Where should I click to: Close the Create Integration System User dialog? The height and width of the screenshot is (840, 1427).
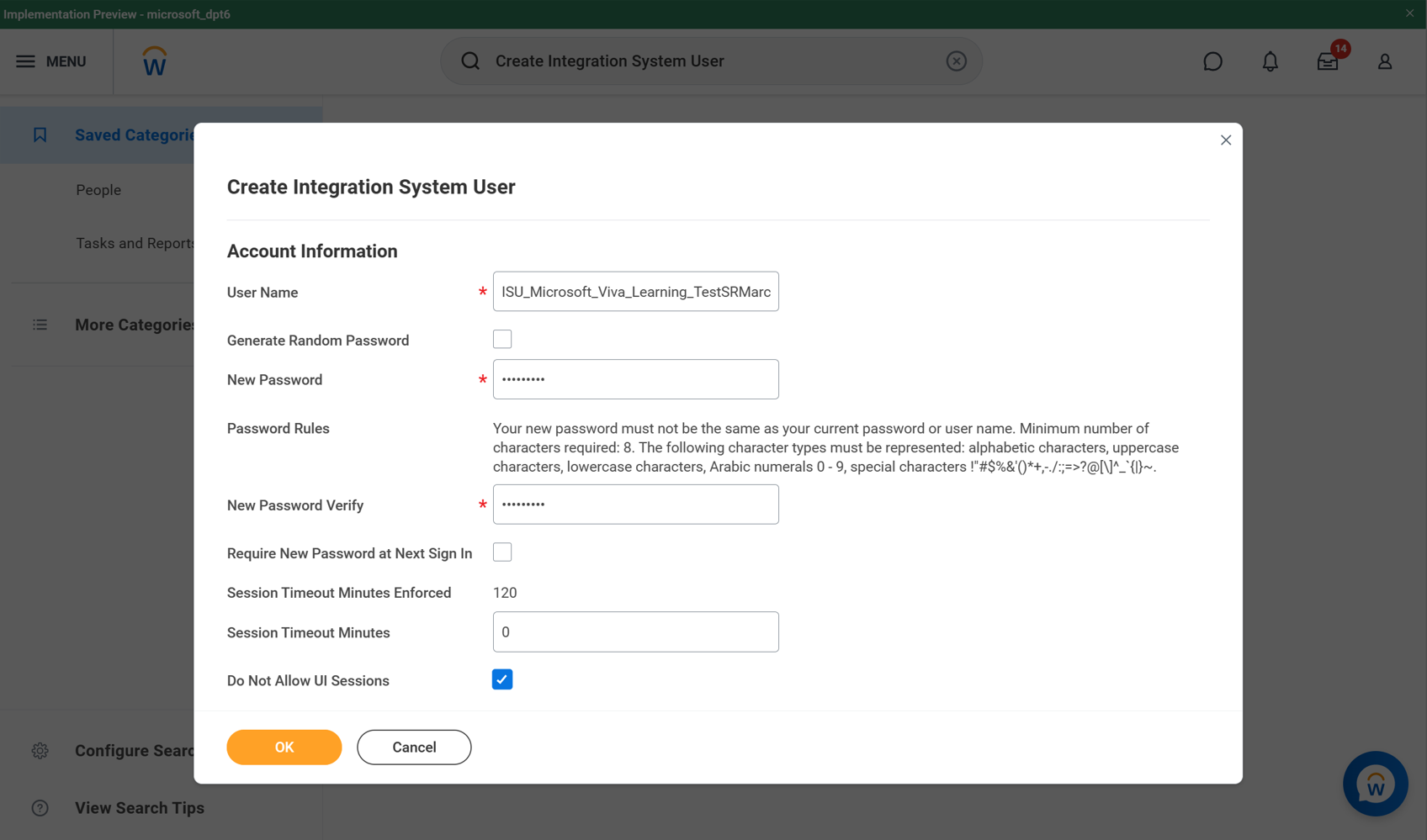(1225, 140)
